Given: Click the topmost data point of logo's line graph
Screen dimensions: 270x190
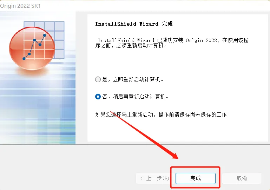Looking at the screenshot, I should 45,35.
